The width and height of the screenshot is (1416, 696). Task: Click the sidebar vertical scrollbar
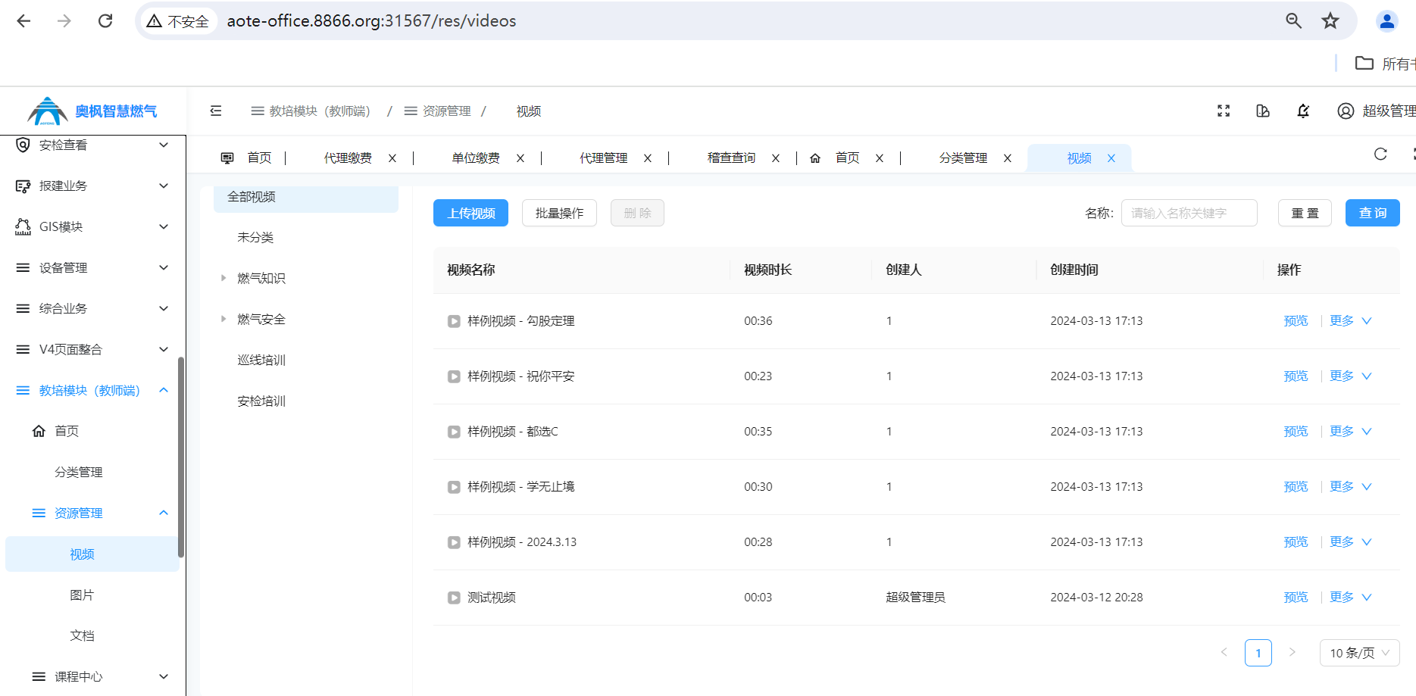pyautogui.click(x=181, y=457)
